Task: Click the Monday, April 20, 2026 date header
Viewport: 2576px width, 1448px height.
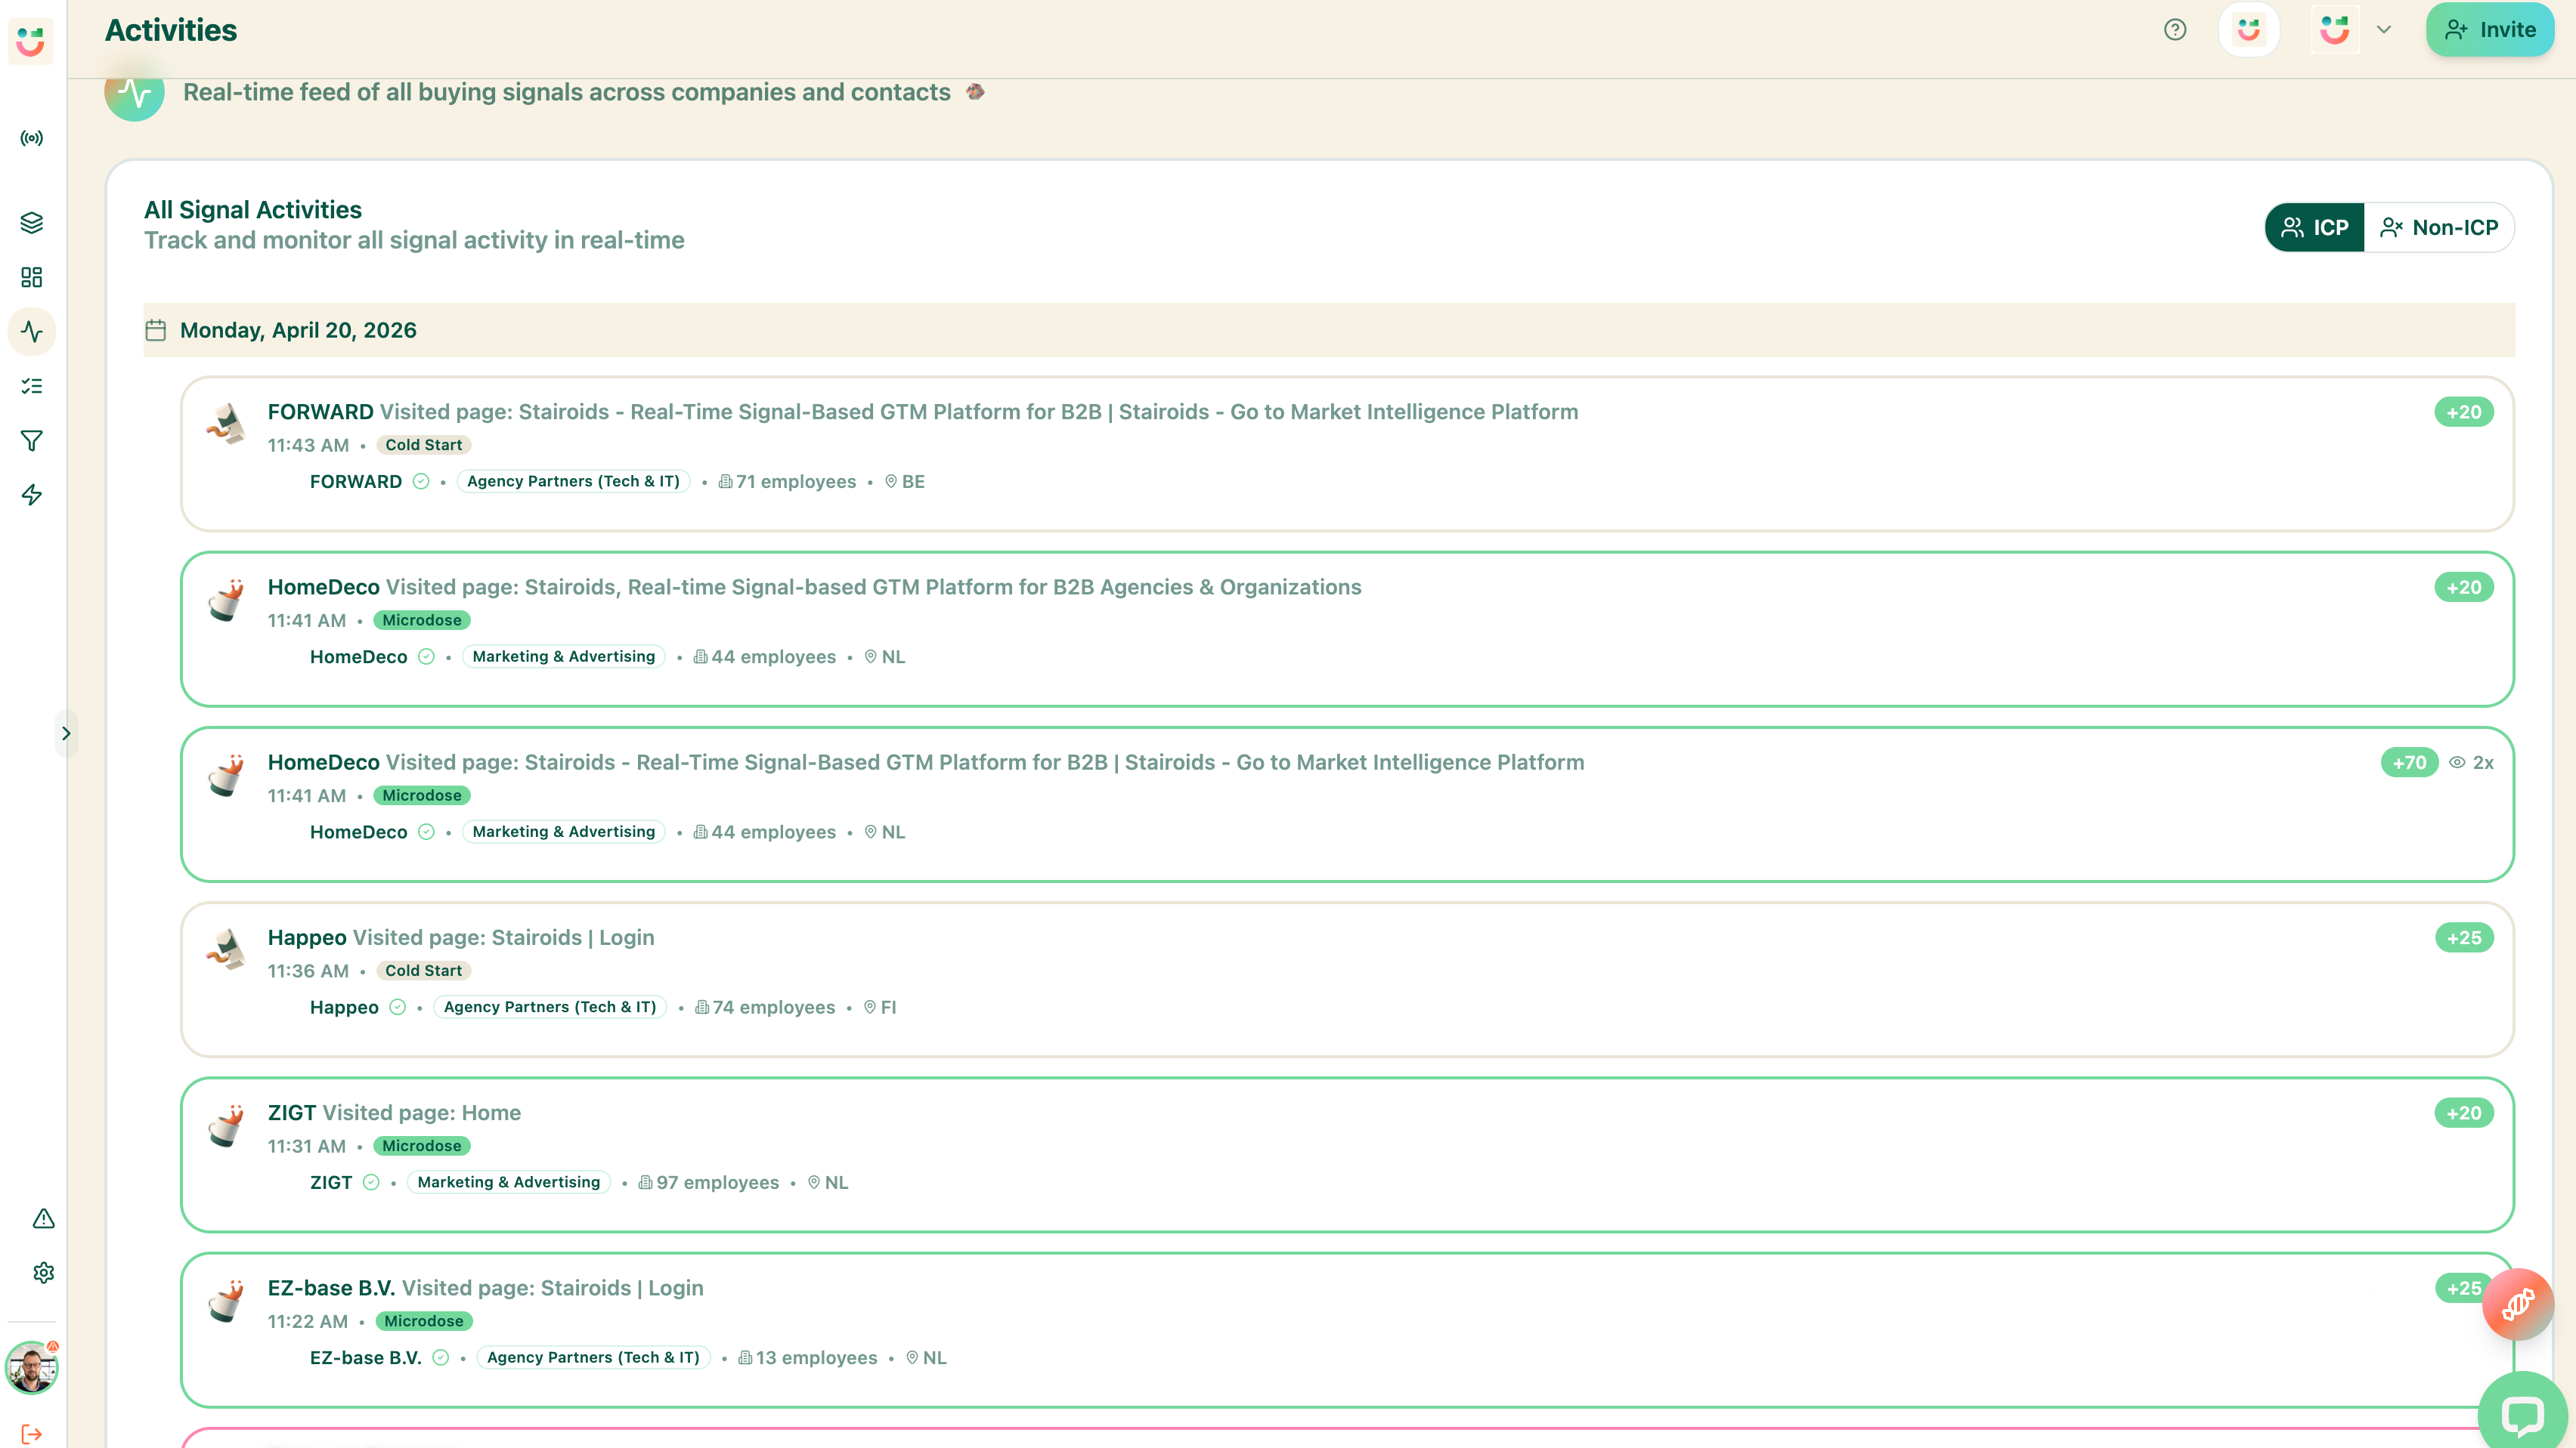Action: click(1329, 330)
